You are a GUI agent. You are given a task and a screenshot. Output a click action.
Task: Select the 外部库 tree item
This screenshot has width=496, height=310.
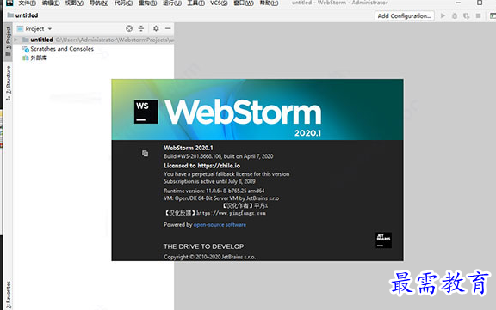39,58
